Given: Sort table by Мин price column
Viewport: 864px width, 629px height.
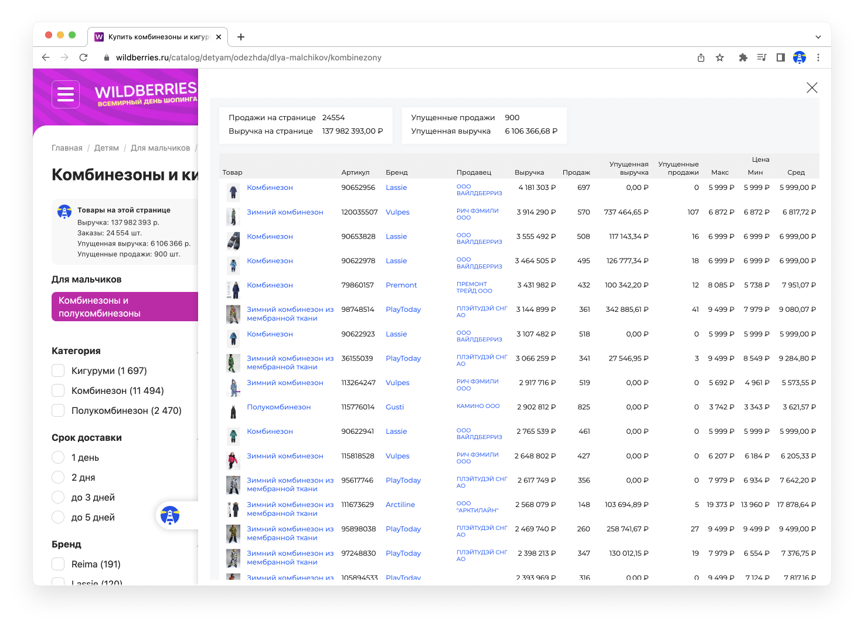Looking at the screenshot, I should click(x=755, y=172).
